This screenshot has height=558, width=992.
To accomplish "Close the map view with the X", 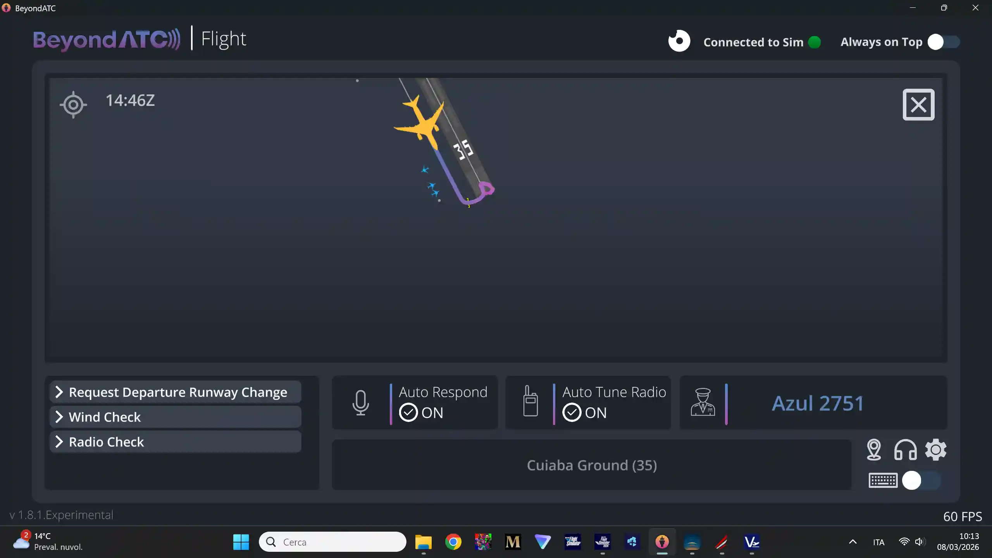I will [x=918, y=105].
